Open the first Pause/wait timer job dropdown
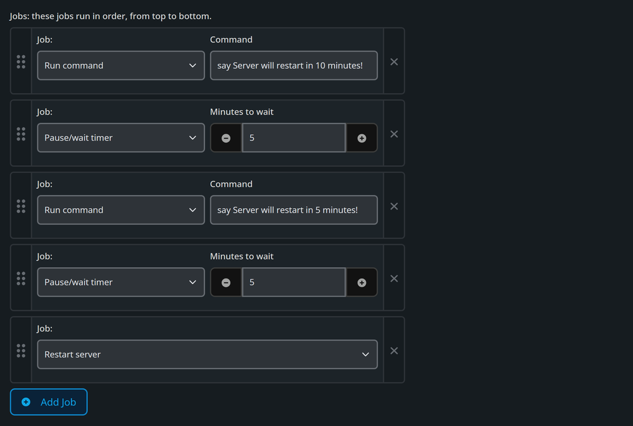The height and width of the screenshot is (426, 633). pyautogui.click(x=121, y=138)
